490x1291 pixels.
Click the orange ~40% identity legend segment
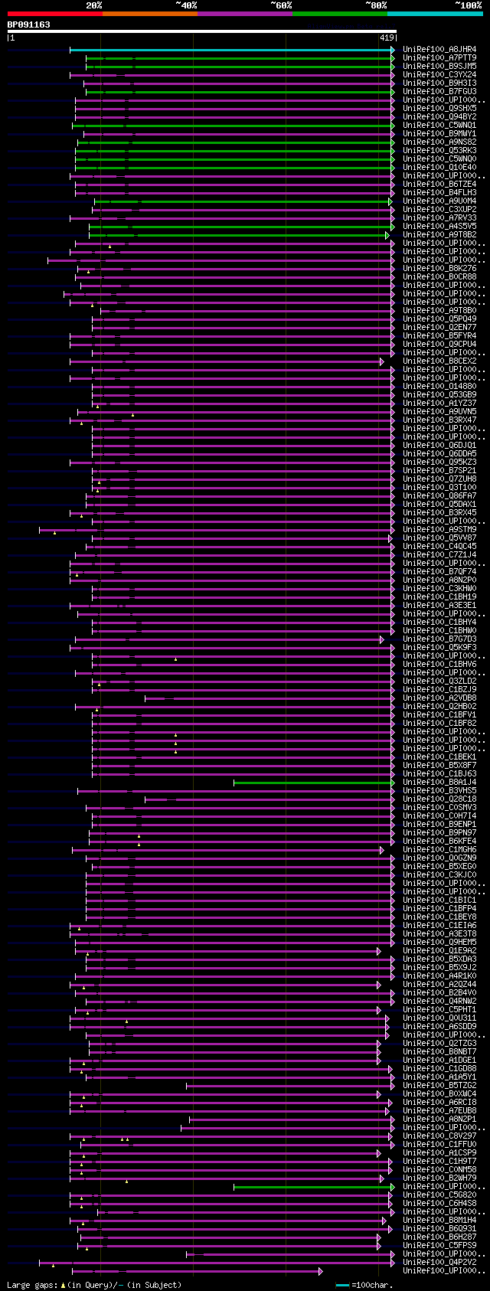149,14
